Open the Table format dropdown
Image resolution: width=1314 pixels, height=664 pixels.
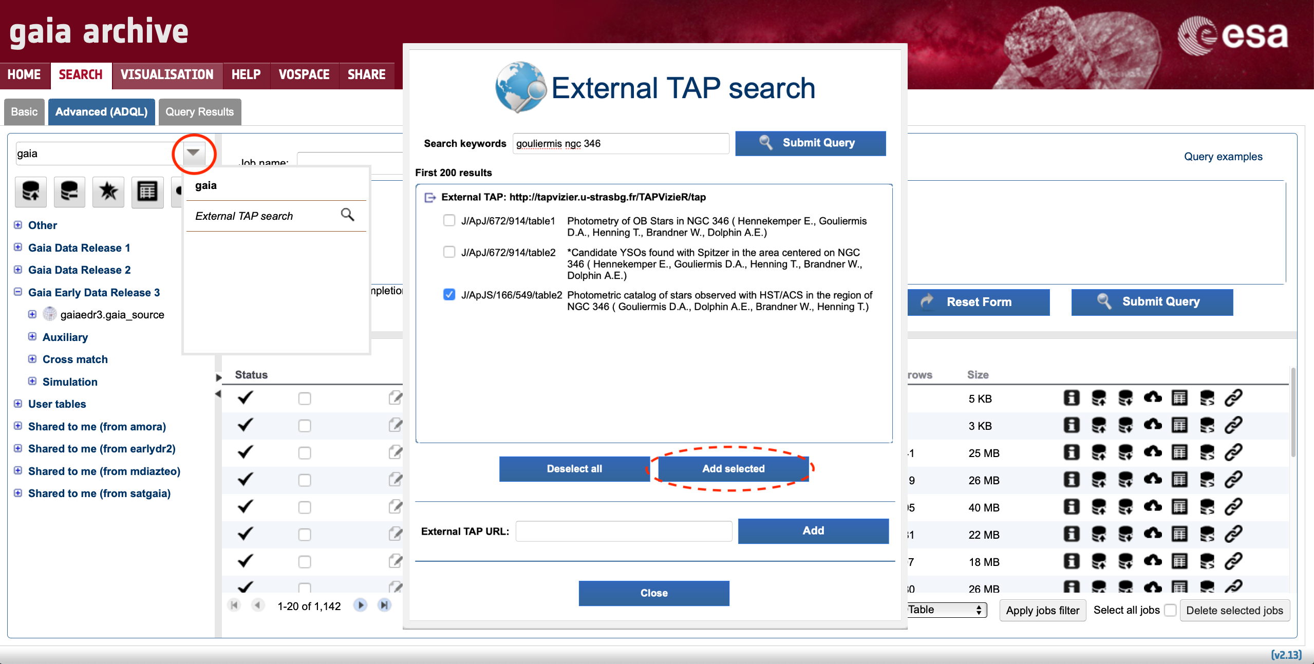pos(947,610)
